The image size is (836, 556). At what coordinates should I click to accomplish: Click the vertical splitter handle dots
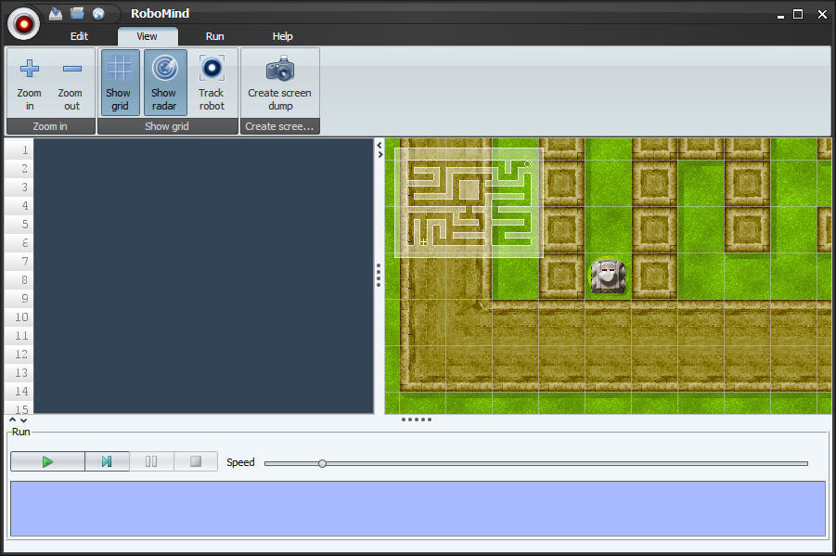(x=379, y=275)
